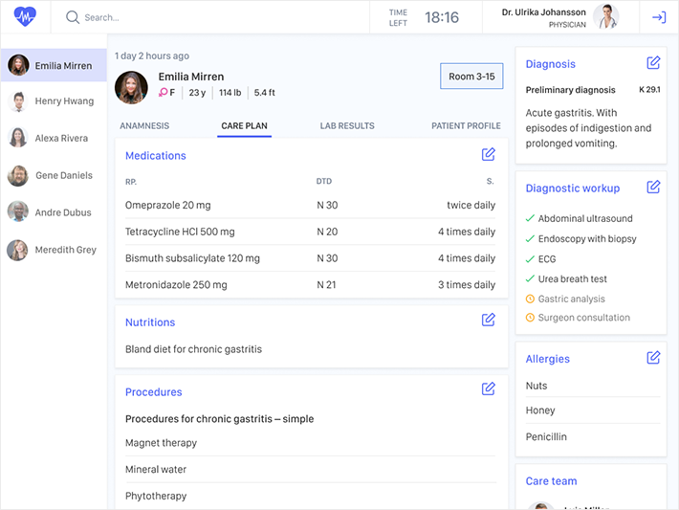Screen dimensions: 679x510
Task: Click the N 21 quantity cell
Action: (326, 285)
